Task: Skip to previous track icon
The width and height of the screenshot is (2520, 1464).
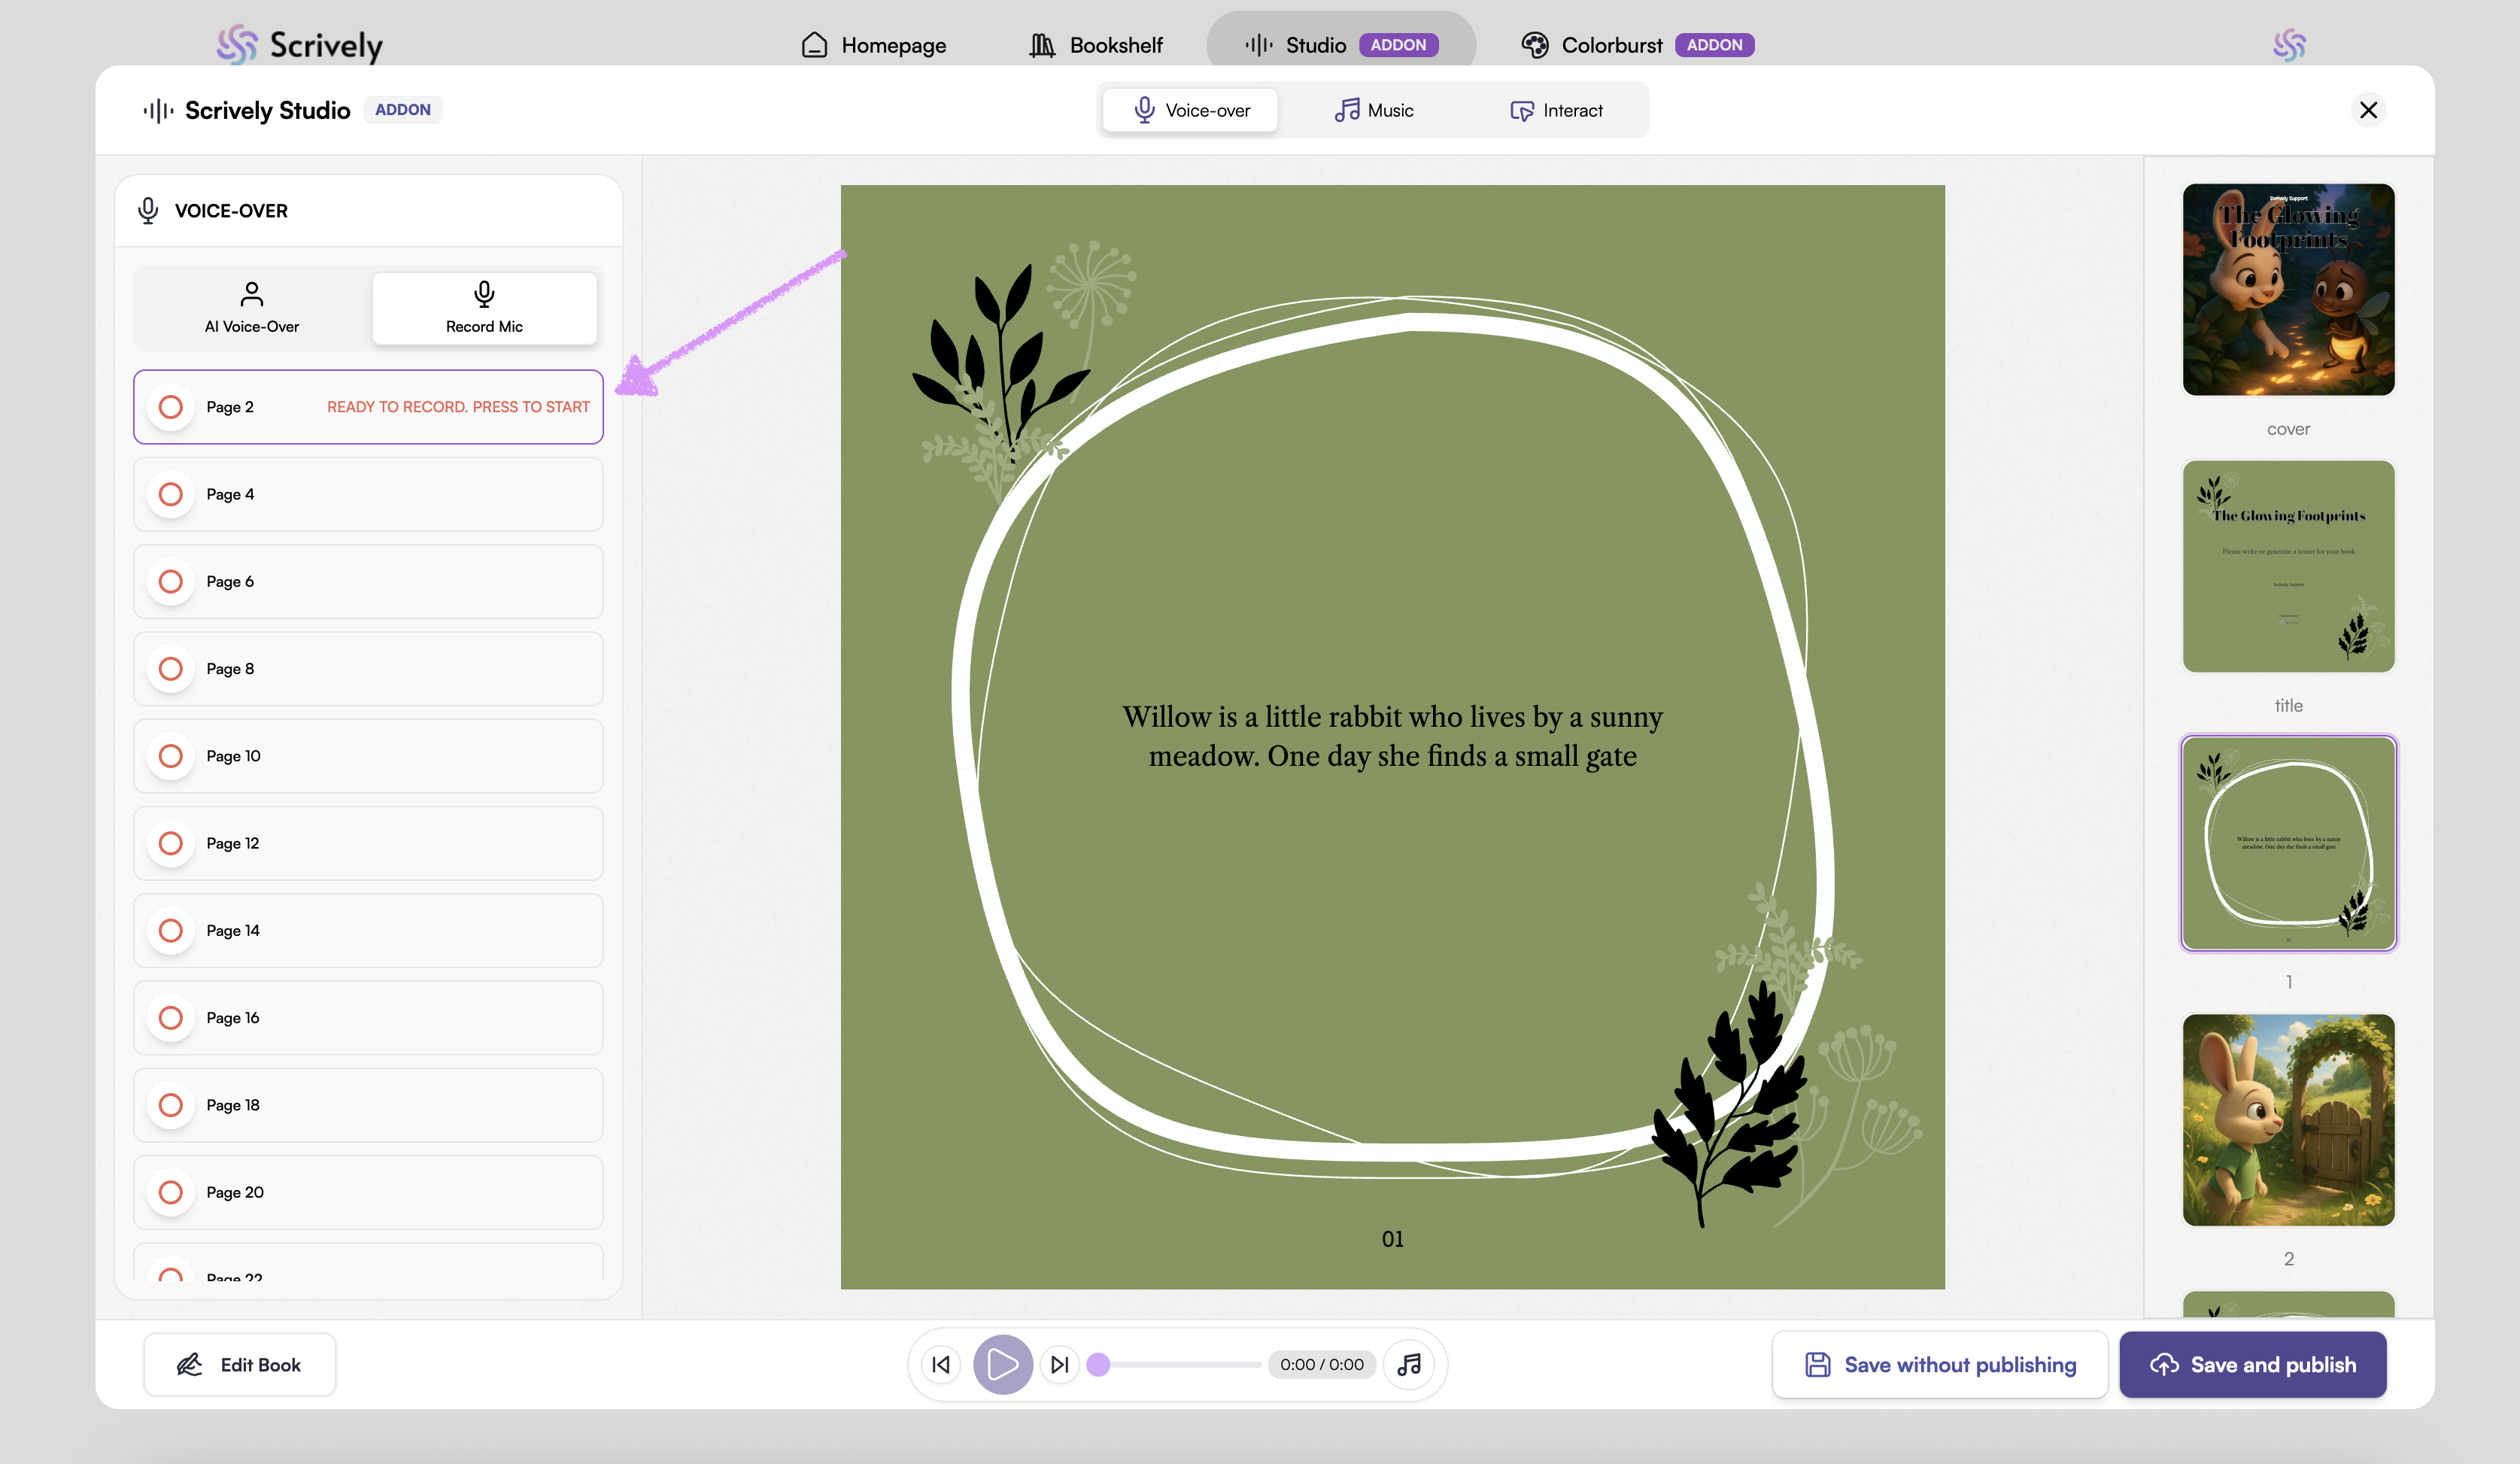Action: click(941, 1364)
